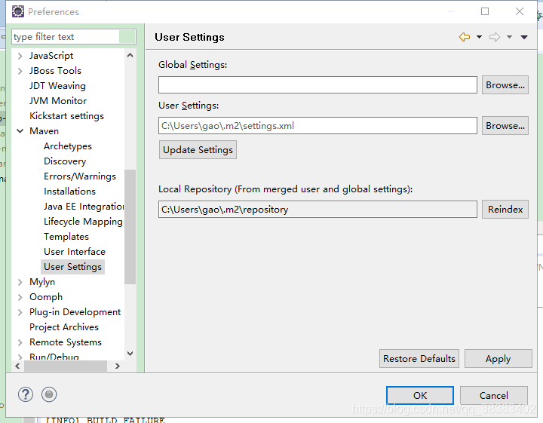The width and height of the screenshot is (543, 423).
Task: Browse for User Settings file
Action: (505, 126)
